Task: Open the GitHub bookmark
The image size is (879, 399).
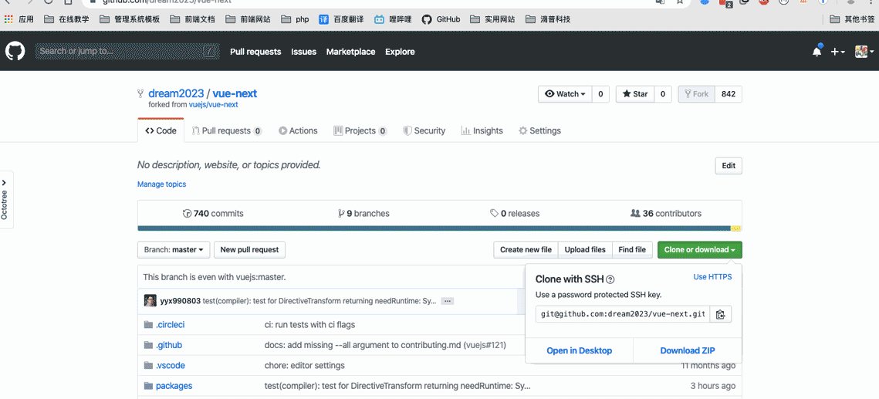Action: click(441, 19)
